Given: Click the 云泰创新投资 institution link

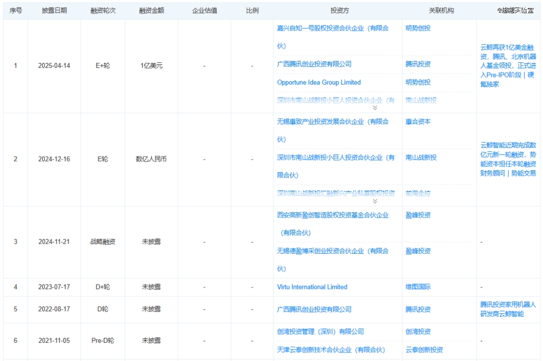Looking at the screenshot, I should (x=424, y=349).
